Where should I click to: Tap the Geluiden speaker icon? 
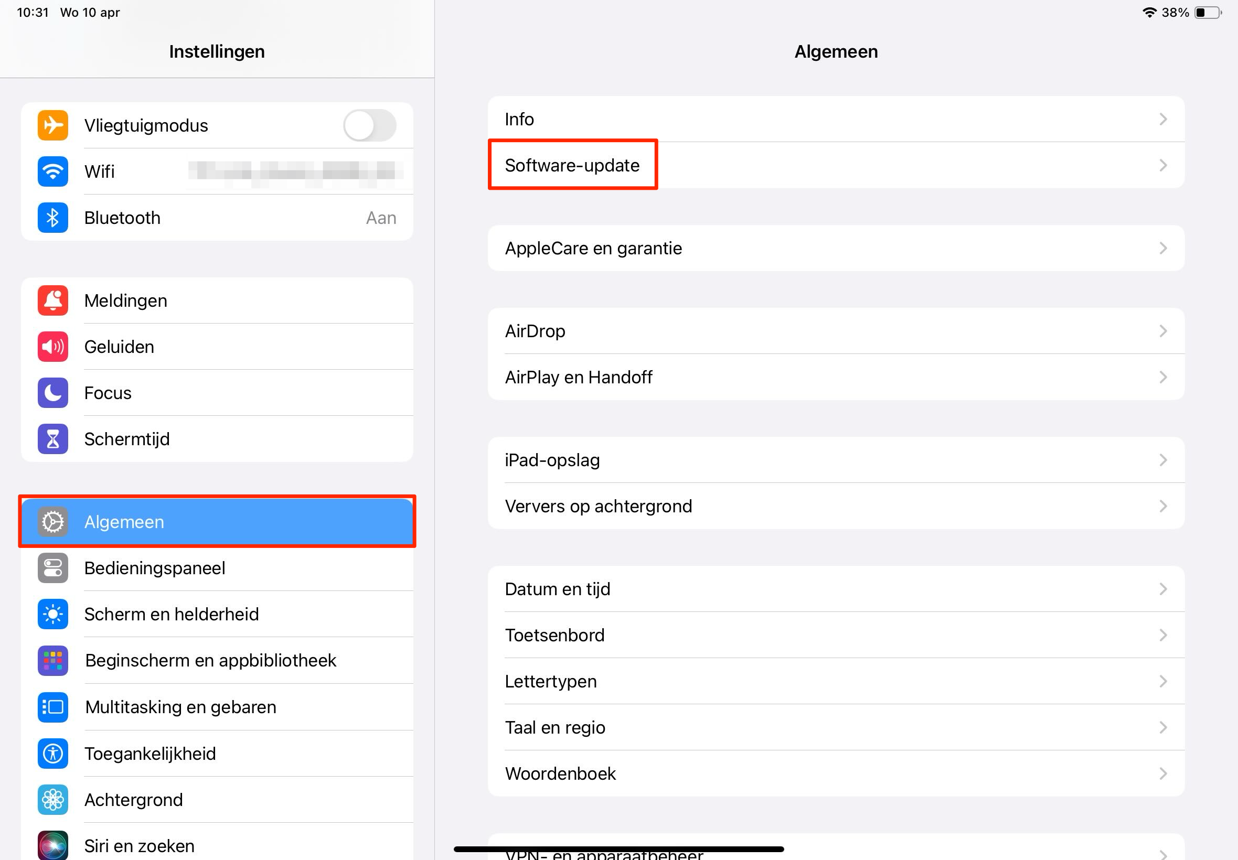point(53,347)
